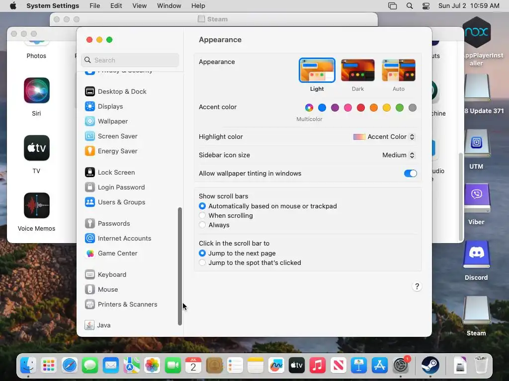Open Sidebar icon size Medium dropdown

coord(399,155)
